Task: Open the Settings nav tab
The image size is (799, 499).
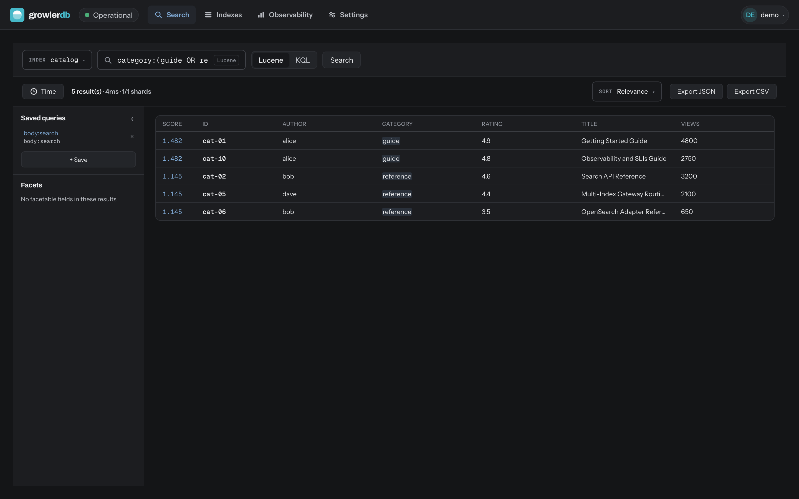Action: 348,15
